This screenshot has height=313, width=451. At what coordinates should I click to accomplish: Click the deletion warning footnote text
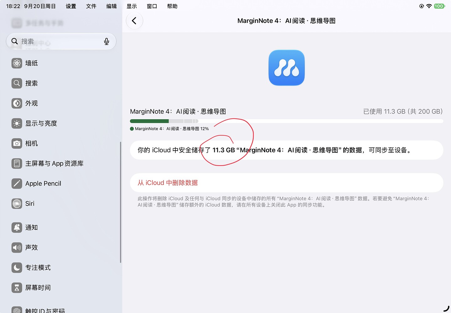click(x=284, y=202)
